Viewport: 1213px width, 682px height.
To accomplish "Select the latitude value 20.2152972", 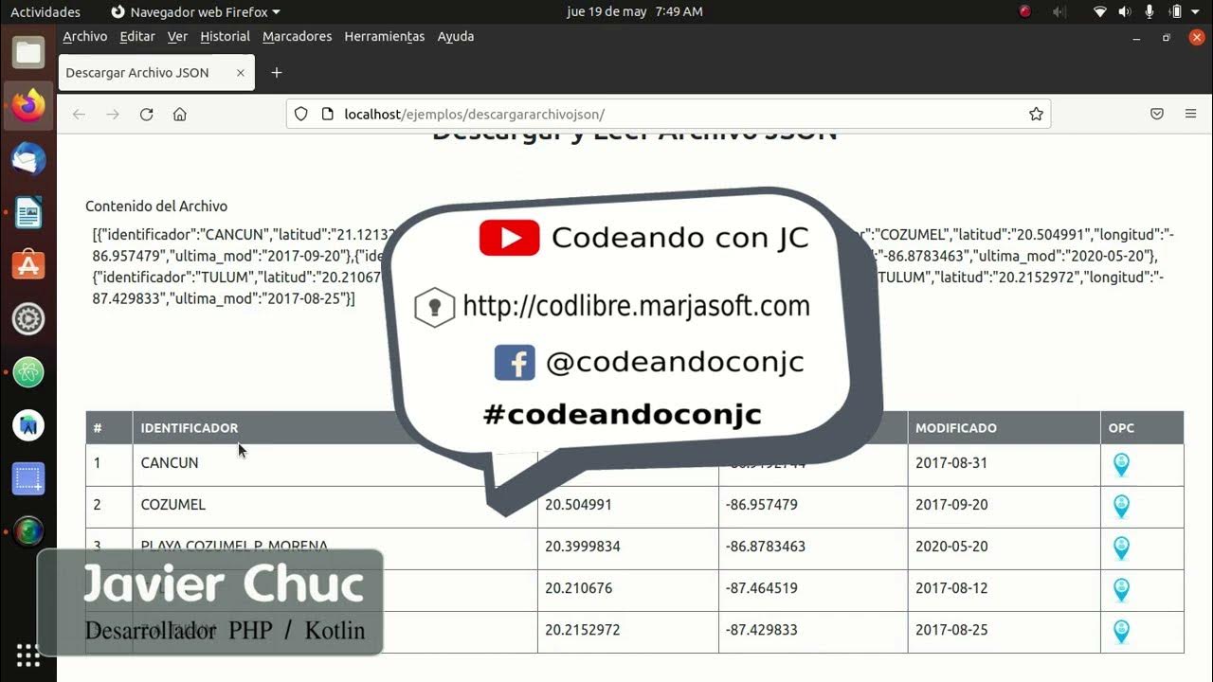I will [582, 630].
